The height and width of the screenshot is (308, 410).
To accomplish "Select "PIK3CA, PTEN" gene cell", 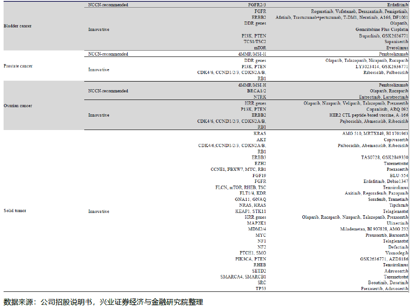I will 250,259.
